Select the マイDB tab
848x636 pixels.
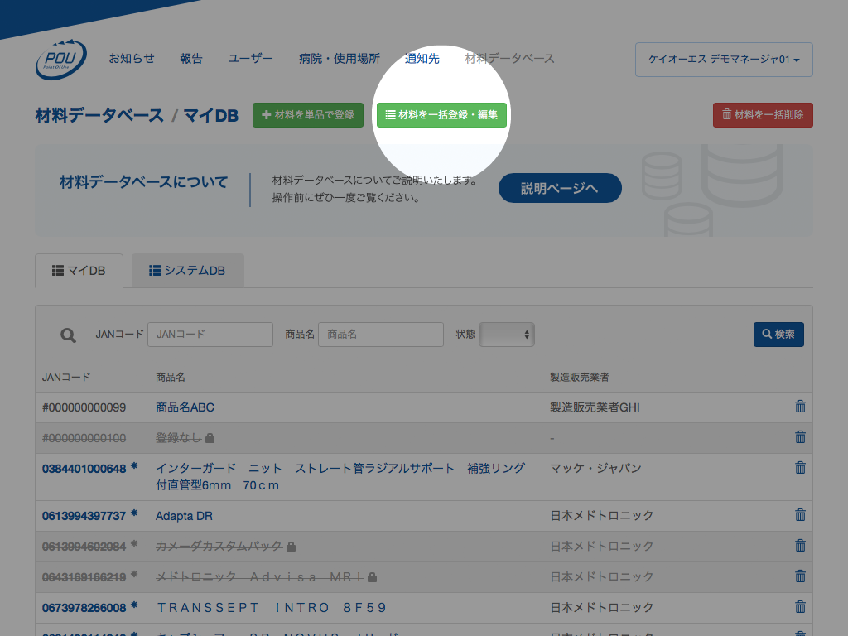point(79,271)
